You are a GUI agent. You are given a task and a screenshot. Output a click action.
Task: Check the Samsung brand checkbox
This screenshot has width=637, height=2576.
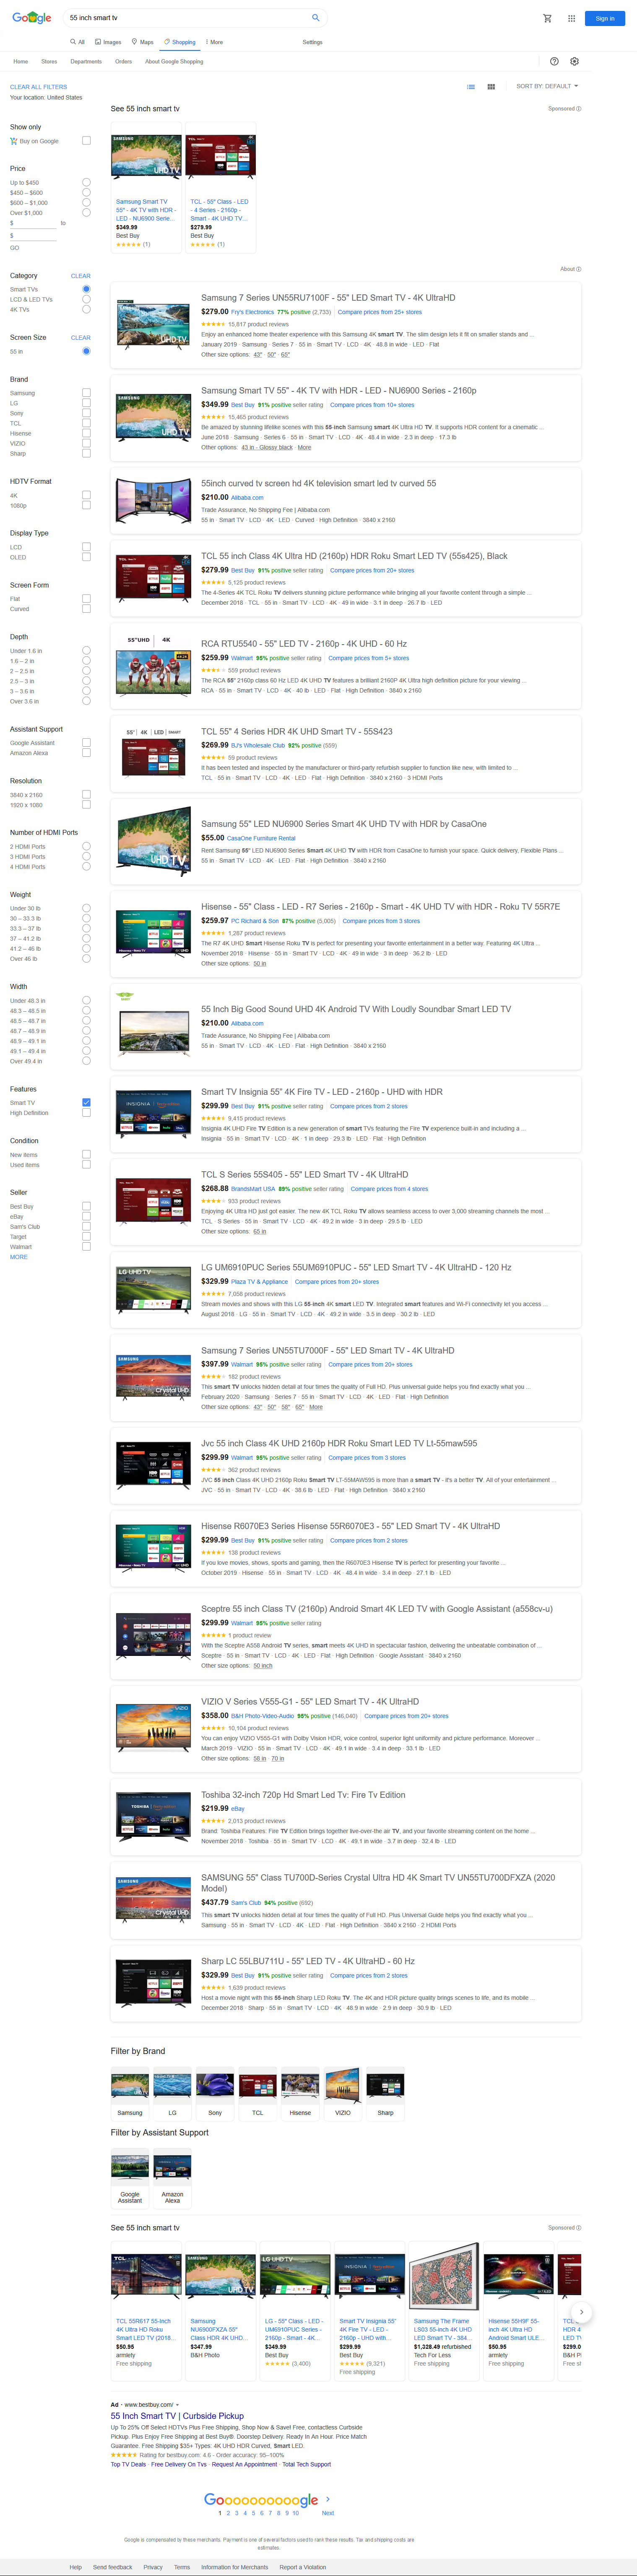point(86,393)
